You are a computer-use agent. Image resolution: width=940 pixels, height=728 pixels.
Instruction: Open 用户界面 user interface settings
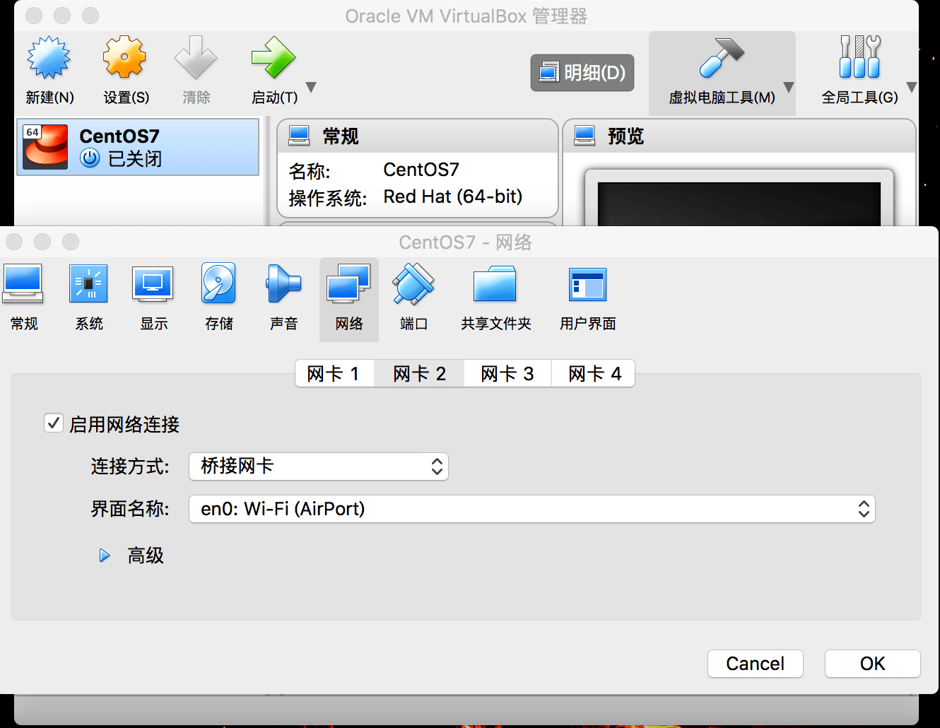coord(588,298)
